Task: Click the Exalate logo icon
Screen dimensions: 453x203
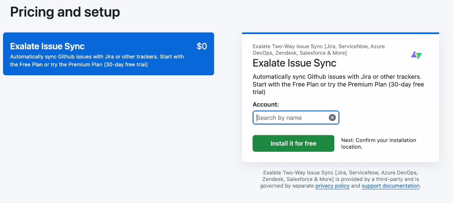Action: coord(416,55)
